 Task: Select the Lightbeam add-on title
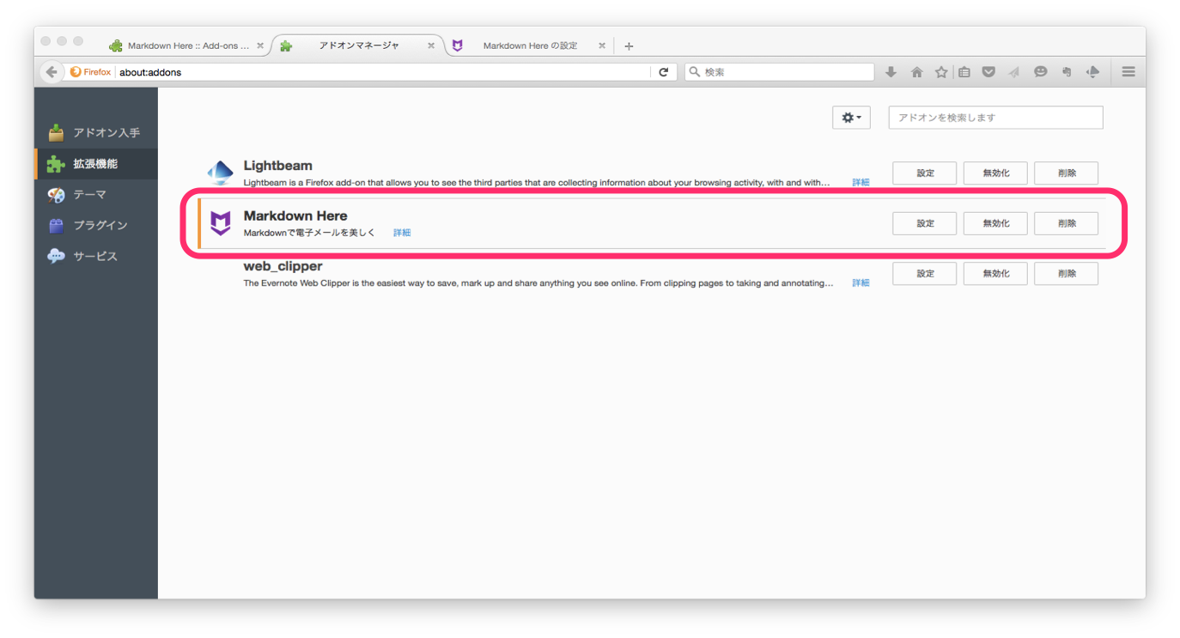click(x=277, y=166)
